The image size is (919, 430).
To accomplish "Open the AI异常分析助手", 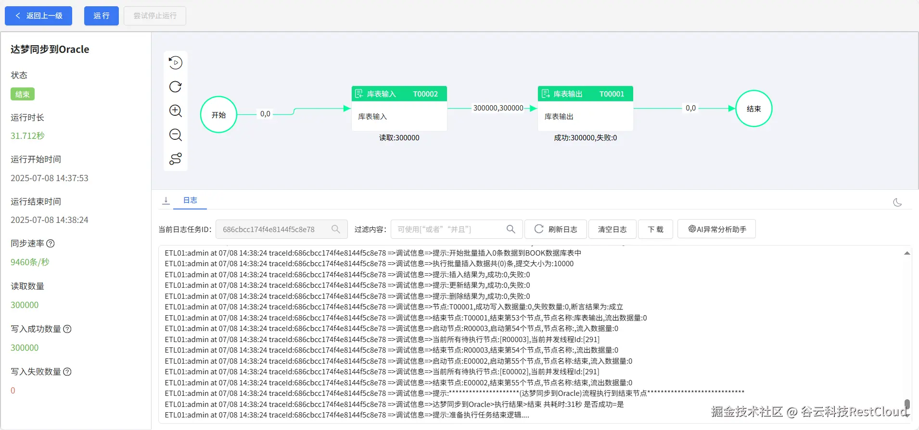I will 717,229.
